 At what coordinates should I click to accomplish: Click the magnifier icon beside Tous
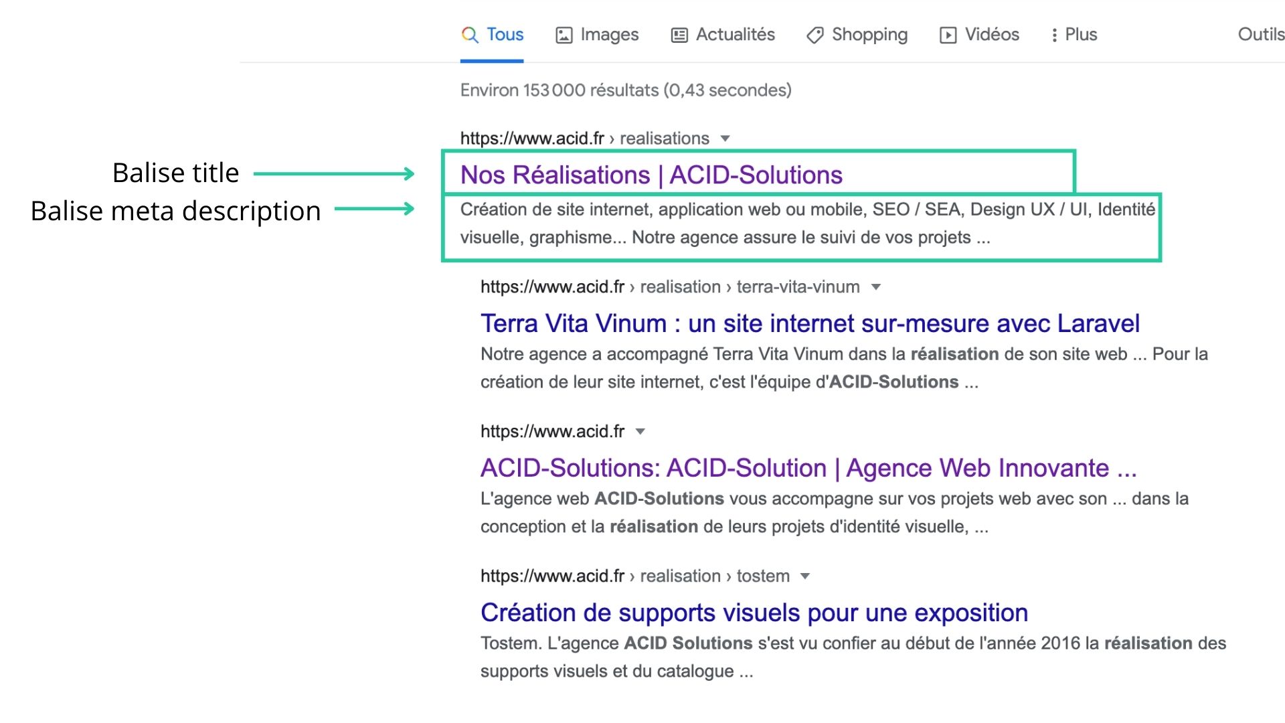[470, 35]
